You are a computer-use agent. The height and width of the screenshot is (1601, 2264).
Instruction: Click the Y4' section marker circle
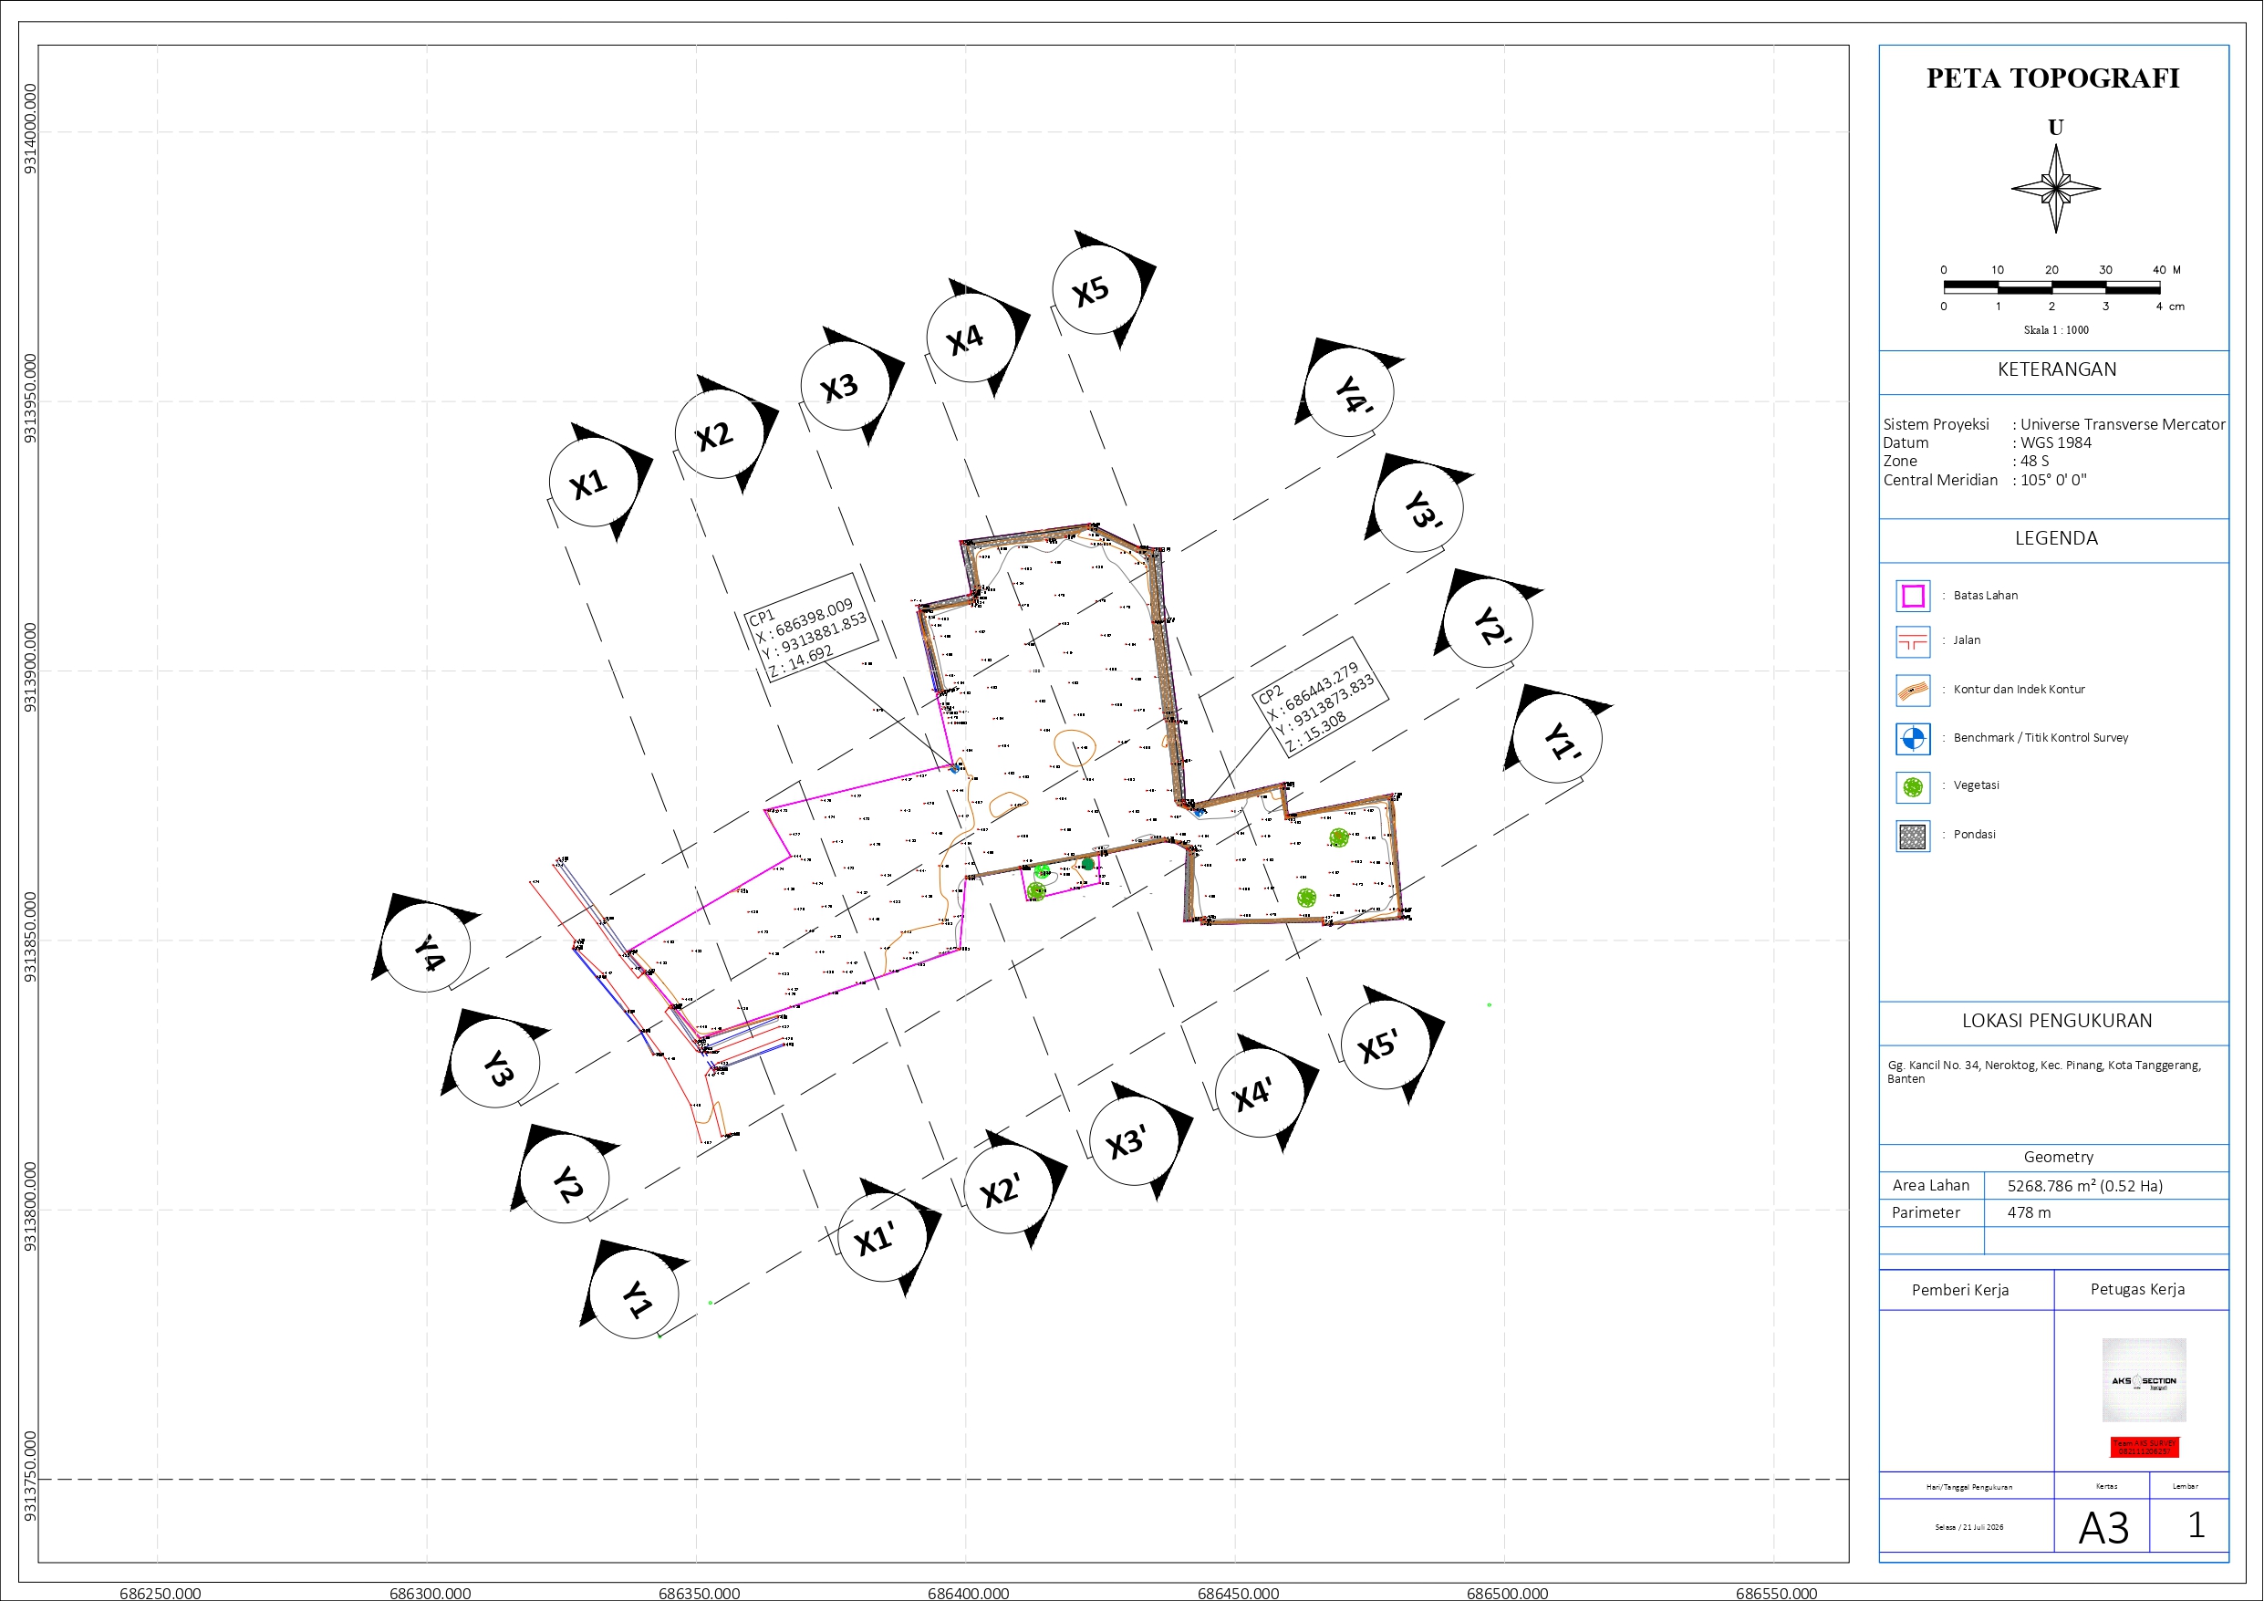click(x=1349, y=392)
